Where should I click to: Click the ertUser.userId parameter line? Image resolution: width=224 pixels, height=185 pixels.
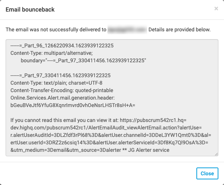coord(109,142)
